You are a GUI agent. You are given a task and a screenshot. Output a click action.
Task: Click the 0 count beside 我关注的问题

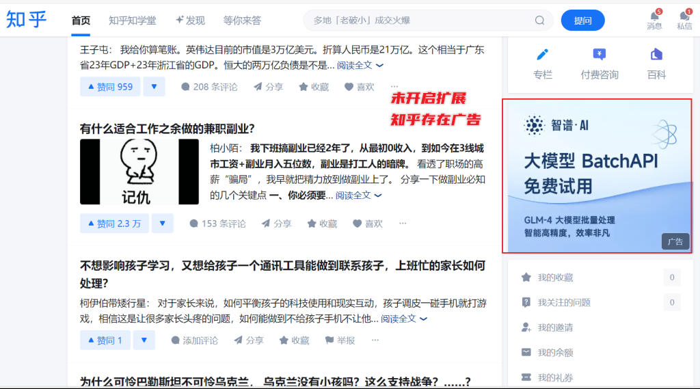[672, 302]
